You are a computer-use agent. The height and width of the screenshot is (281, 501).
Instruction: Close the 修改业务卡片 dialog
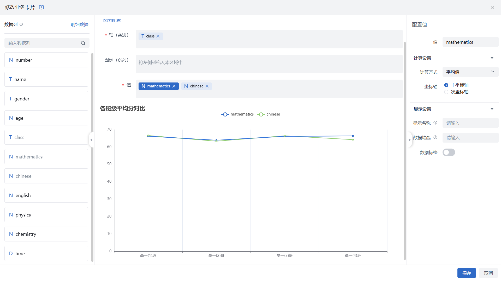tap(492, 8)
